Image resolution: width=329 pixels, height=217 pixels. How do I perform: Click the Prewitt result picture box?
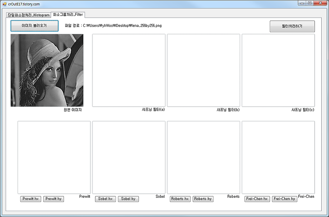[x=54, y=158]
